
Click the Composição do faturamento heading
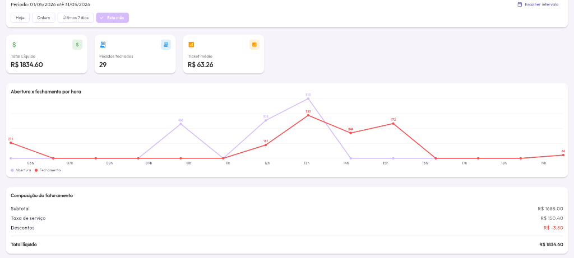[41, 195]
